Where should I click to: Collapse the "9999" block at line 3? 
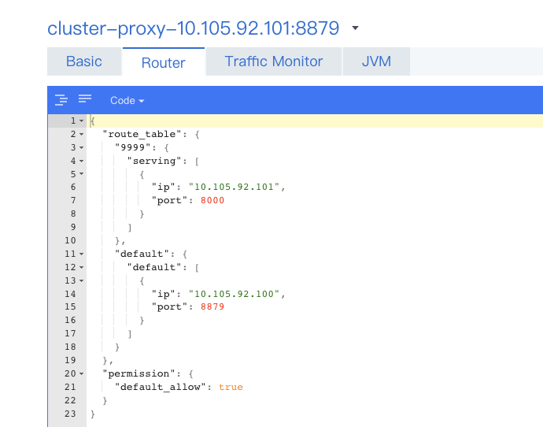[81, 147]
